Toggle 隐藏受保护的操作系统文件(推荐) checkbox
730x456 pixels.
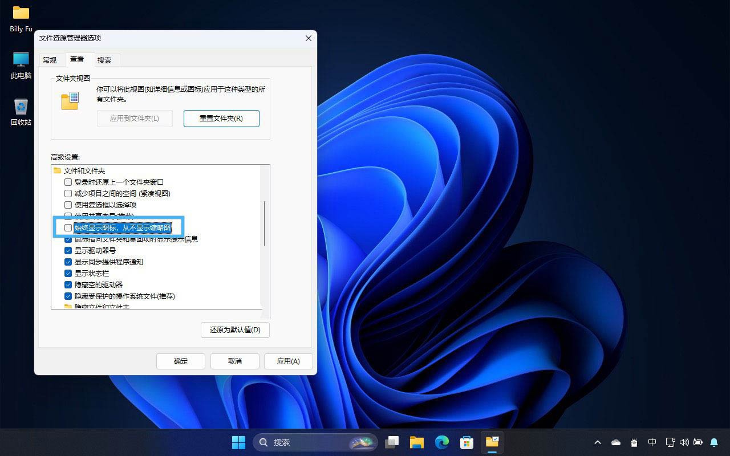click(x=68, y=296)
